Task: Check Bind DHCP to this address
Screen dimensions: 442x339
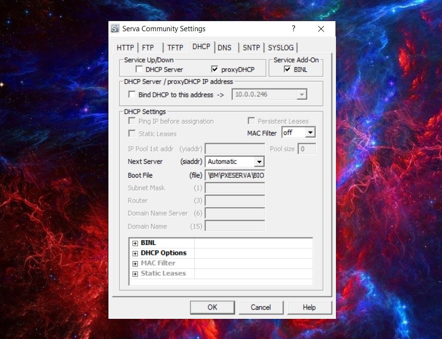Action: [x=131, y=94]
